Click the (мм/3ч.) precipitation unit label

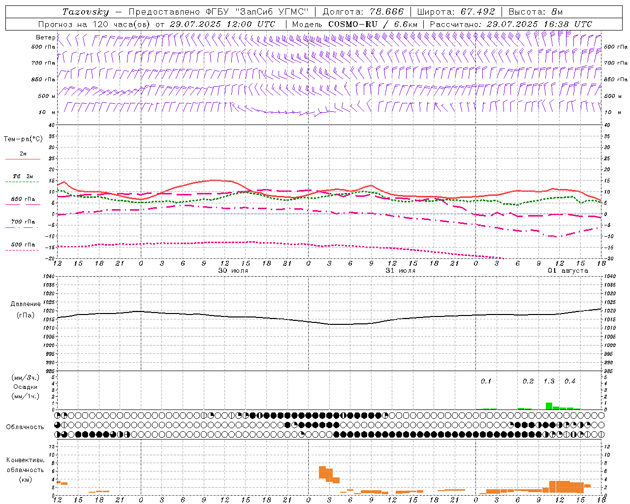[x=26, y=378]
